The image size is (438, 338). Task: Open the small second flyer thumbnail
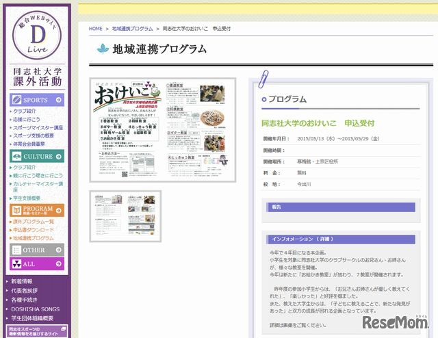point(125,216)
